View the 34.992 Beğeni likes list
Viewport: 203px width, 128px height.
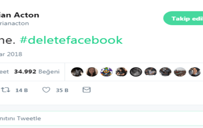click(37, 72)
